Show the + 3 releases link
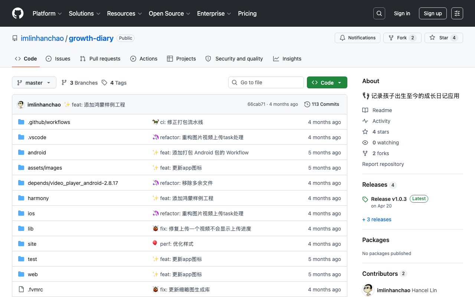Image resolution: width=475 pixels, height=297 pixels. pyautogui.click(x=377, y=219)
